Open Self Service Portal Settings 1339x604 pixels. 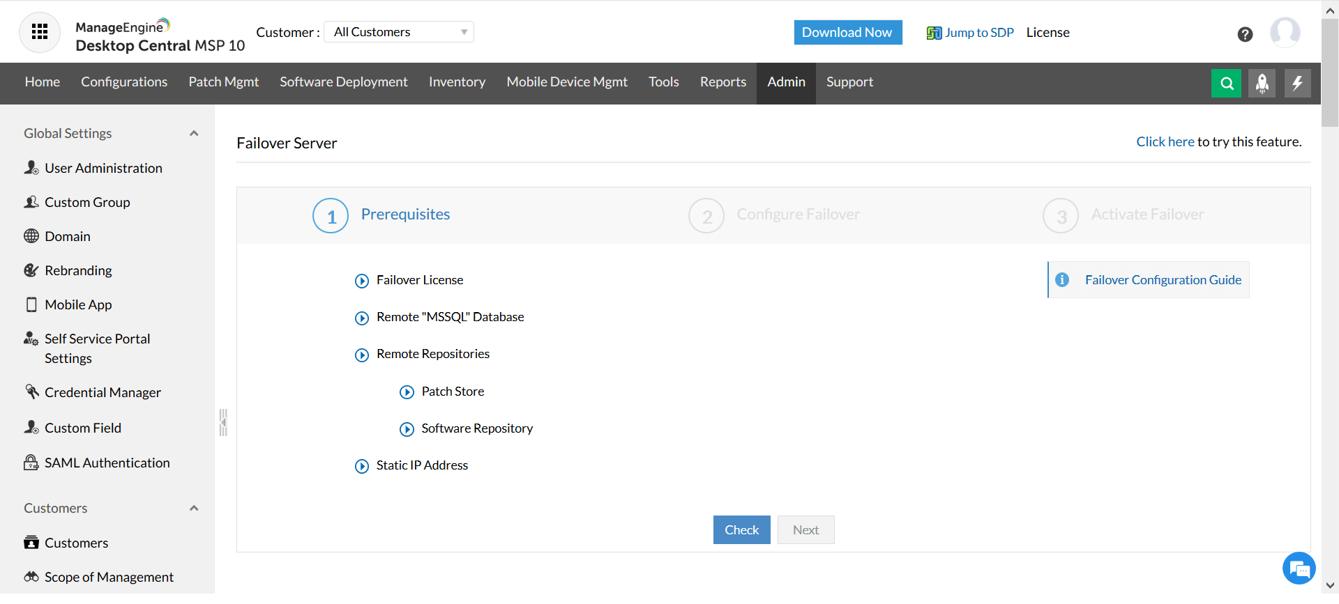98,348
